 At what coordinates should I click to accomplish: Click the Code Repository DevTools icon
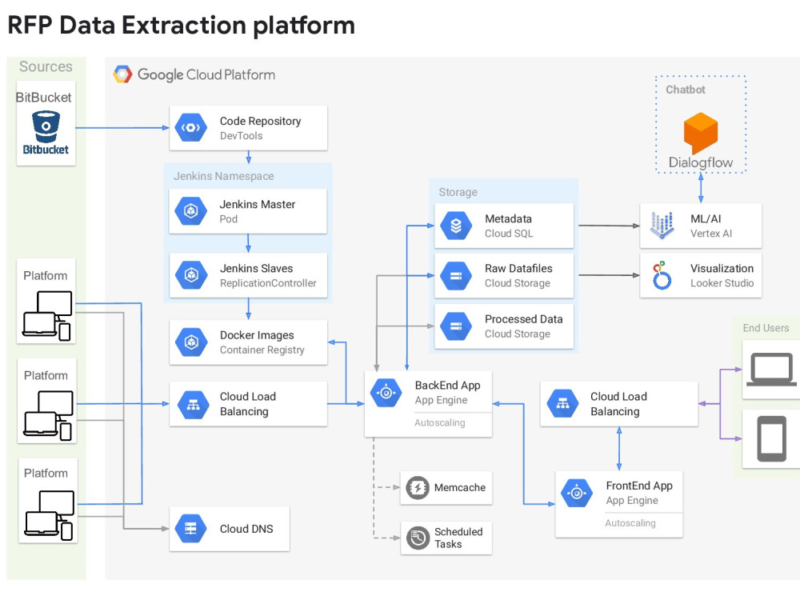click(x=190, y=127)
